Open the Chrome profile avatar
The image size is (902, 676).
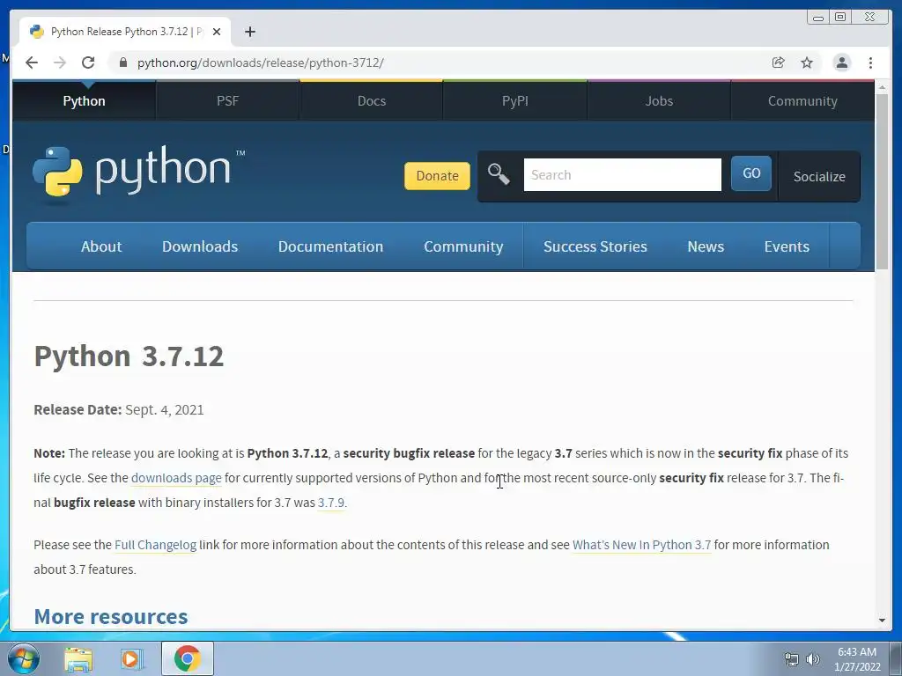pos(841,62)
